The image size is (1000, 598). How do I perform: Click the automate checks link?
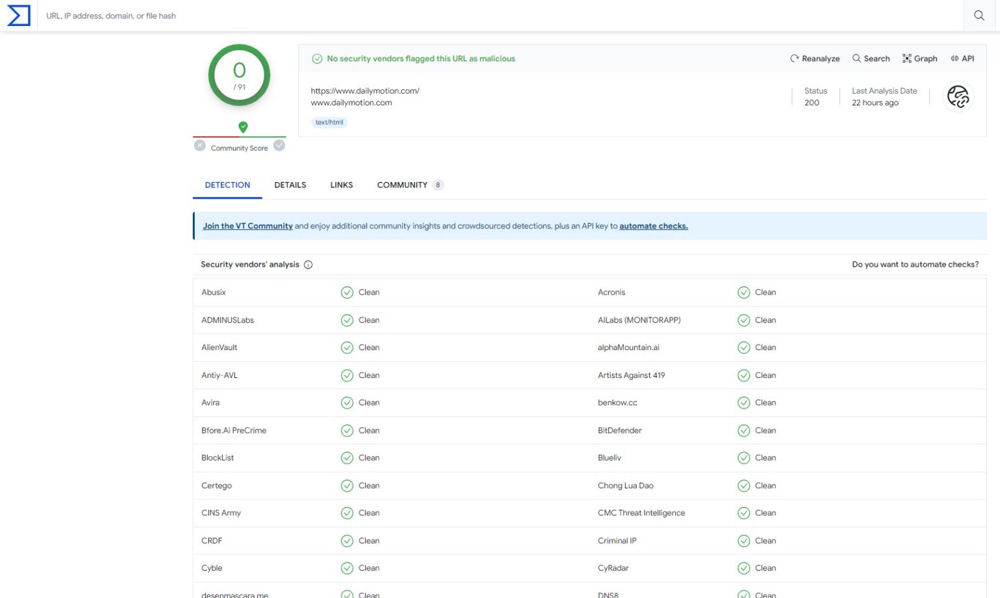coord(653,226)
